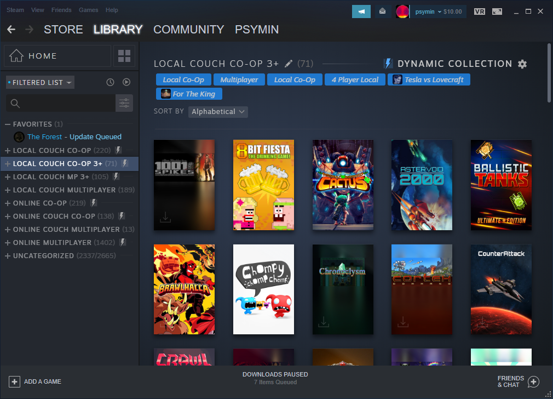Click the Home house icon
553x399 pixels.
click(16, 55)
